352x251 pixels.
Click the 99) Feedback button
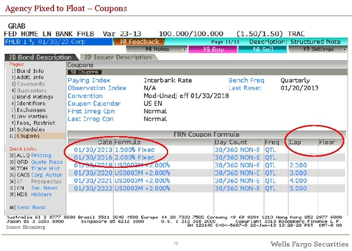click(x=139, y=42)
